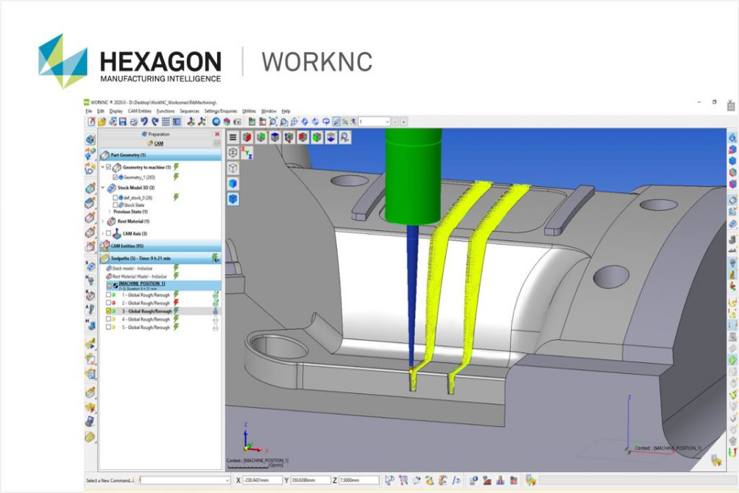Click the Undo arrow toolbar icon
This screenshot has height=493, width=739.
(x=144, y=121)
